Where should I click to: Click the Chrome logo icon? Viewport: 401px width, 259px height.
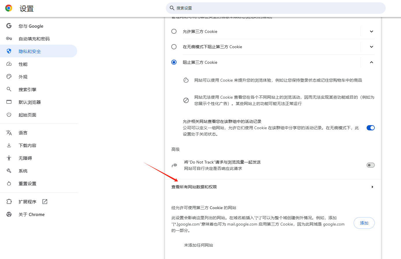(x=9, y=8)
